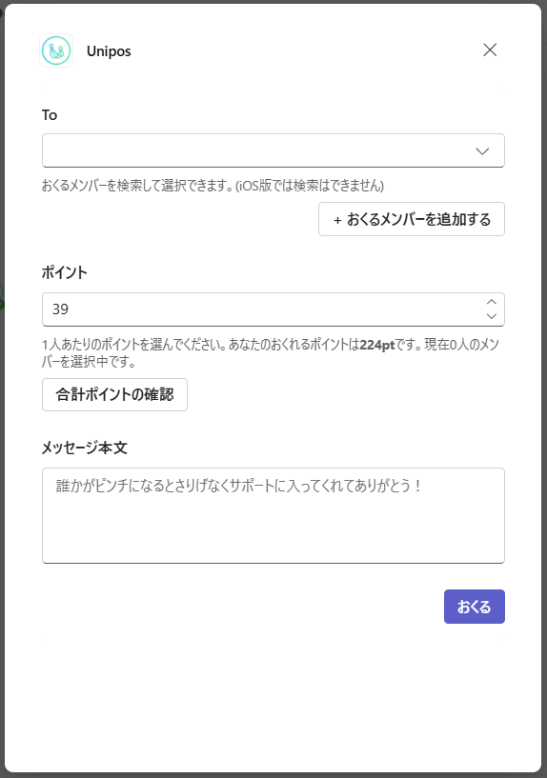The image size is (547, 778).
Task: Click the Unipos title text
Action: coord(109,51)
